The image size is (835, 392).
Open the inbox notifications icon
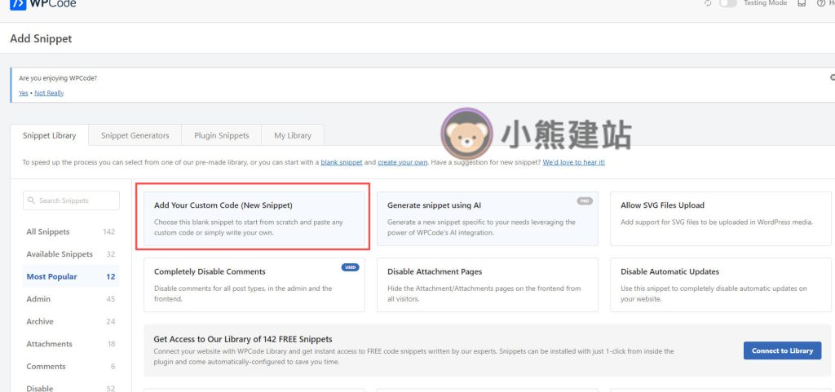(802, 3)
